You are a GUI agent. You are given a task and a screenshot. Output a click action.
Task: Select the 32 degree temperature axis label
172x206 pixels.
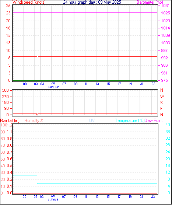(168, 138)
